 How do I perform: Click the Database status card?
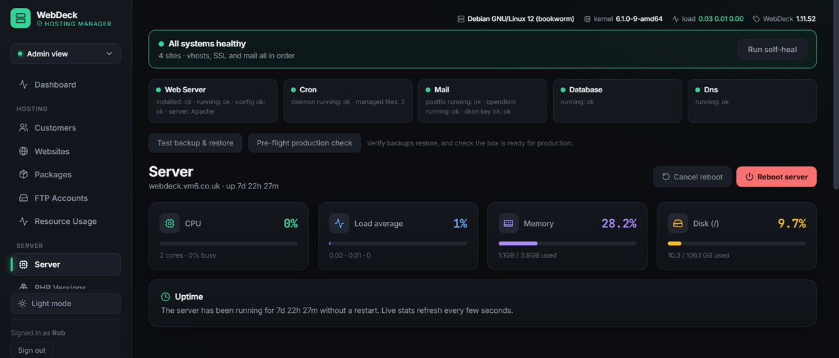(x=617, y=101)
